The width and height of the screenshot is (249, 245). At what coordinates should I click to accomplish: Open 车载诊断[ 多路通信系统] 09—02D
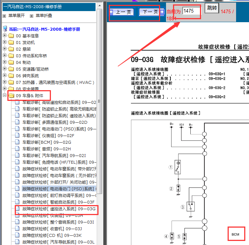pos(55,122)
